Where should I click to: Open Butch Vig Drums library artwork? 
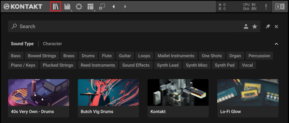tap(108, 92)
